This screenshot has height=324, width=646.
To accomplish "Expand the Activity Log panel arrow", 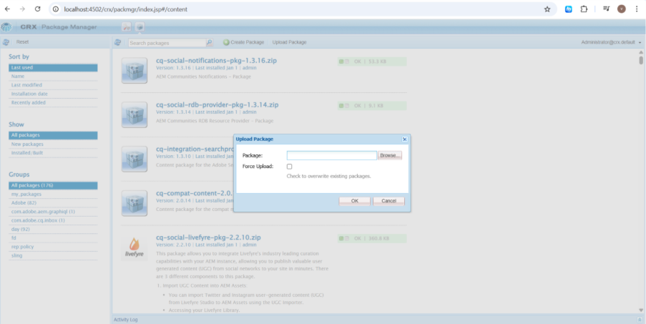I will (640, 320).
